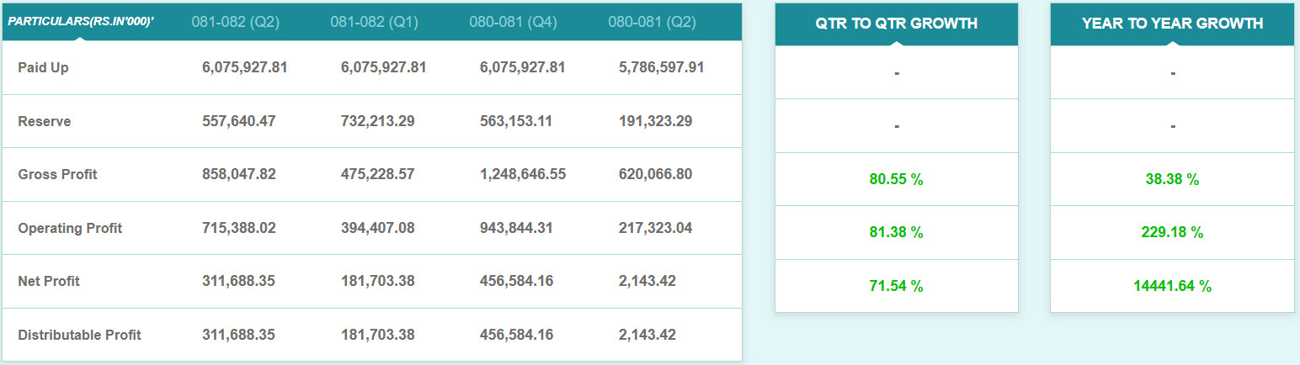Open the YEAR TO YEAR GROWTH header
1300x365 pixels.
(x=1173, y=24)
